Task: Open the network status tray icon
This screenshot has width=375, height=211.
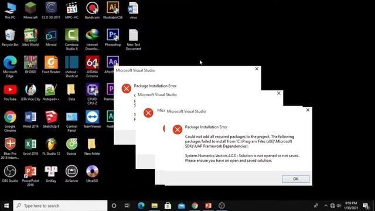Action: (x=332, y=206)
